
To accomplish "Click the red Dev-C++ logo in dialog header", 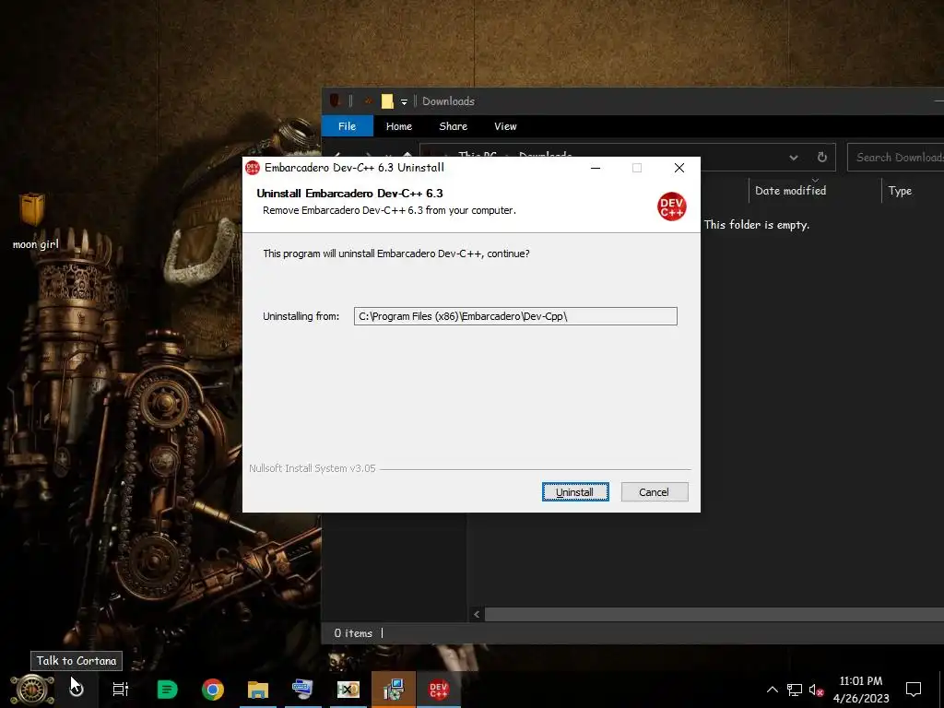I will pos(671,206).
